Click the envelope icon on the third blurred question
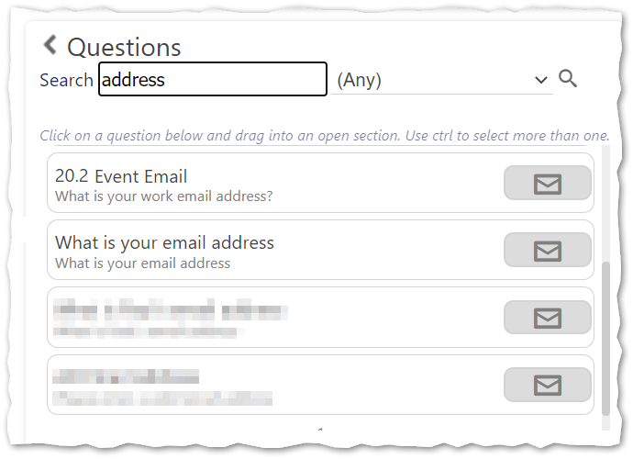Screen dimensions: 633x459 click(547, 318)
